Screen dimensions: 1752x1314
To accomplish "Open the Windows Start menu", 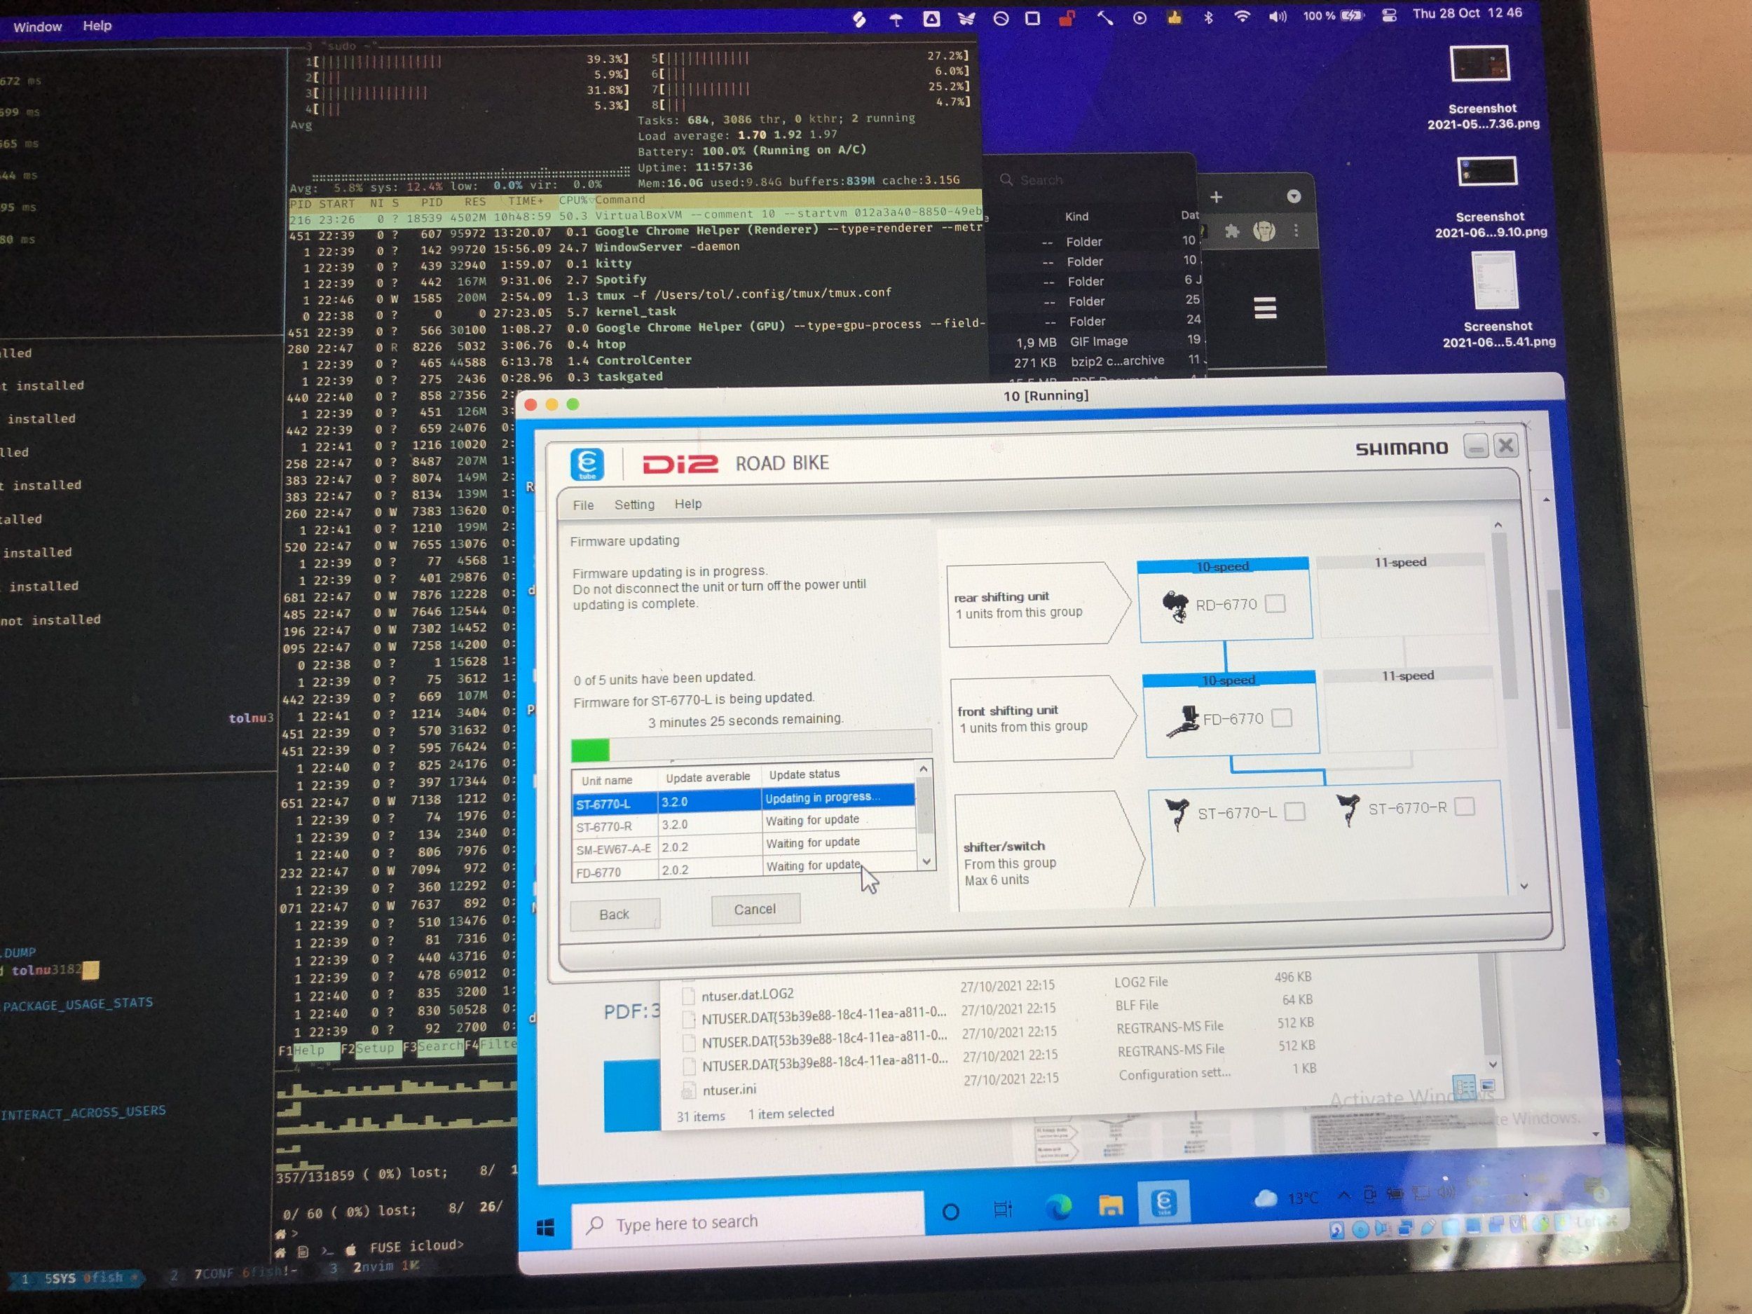I will pyautogui.click(x=546, y=1228).
